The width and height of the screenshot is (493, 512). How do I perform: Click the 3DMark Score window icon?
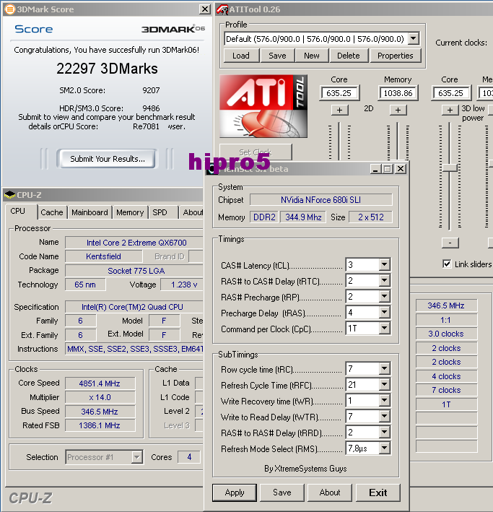pos(9,9)
